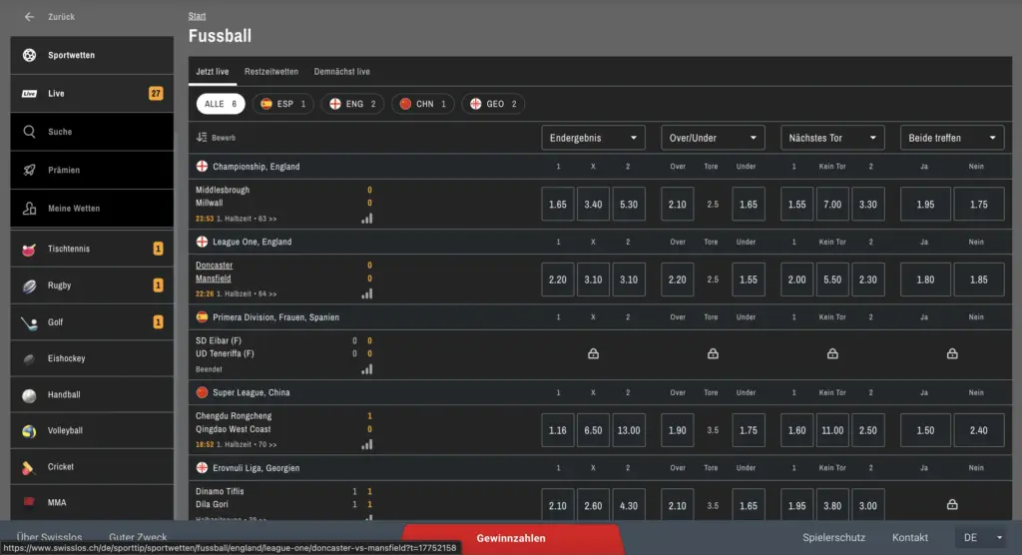Open statistics icon for SD Eibar match

(367, 369)
